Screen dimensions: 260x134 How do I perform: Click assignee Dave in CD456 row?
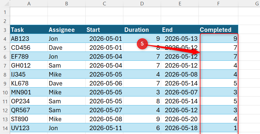[67, 48]
